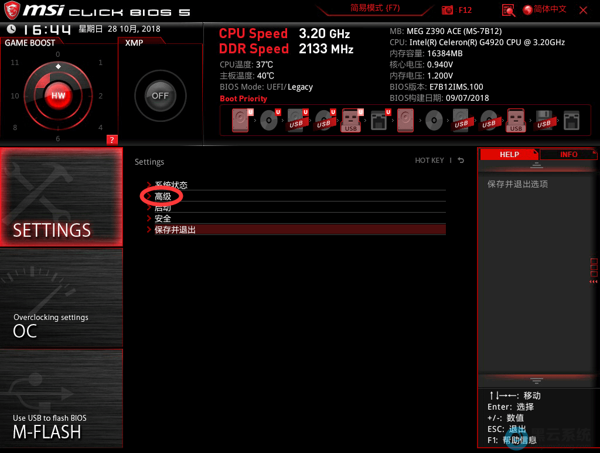Open the OC overclocking settings panel

(62, 298)
